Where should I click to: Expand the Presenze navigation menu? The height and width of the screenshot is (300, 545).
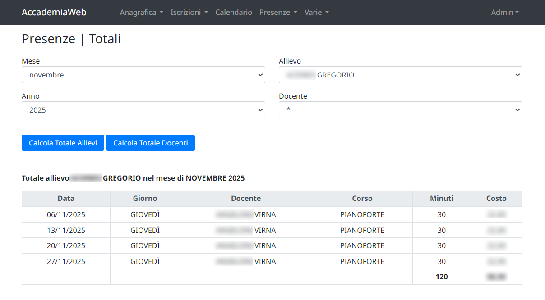point(278,12)
